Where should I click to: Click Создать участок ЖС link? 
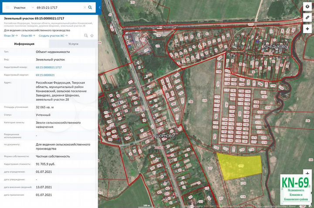pyautogui.click(x=52, y=36)
